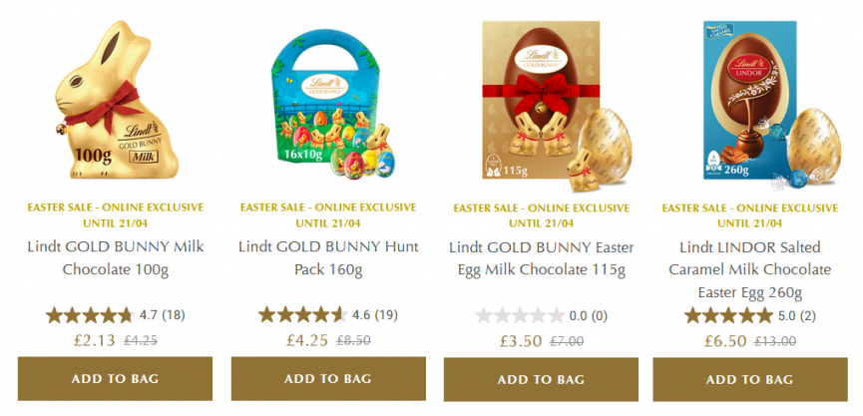Screen dimensions: 863x416
Task: Open the Gold Bunny Easter Egg 115g image
Action: pyautogui.click(x=557, y=106)
